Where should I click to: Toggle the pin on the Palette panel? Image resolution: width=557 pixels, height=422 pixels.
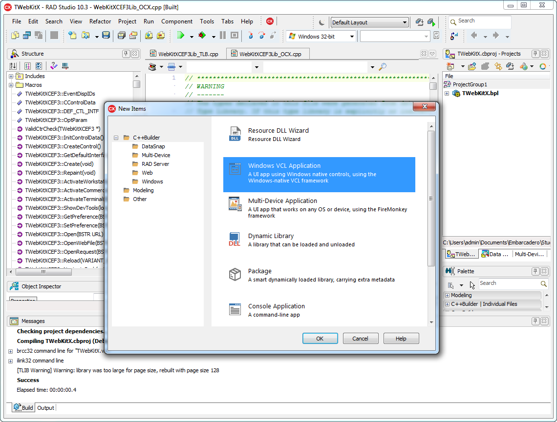536,271
